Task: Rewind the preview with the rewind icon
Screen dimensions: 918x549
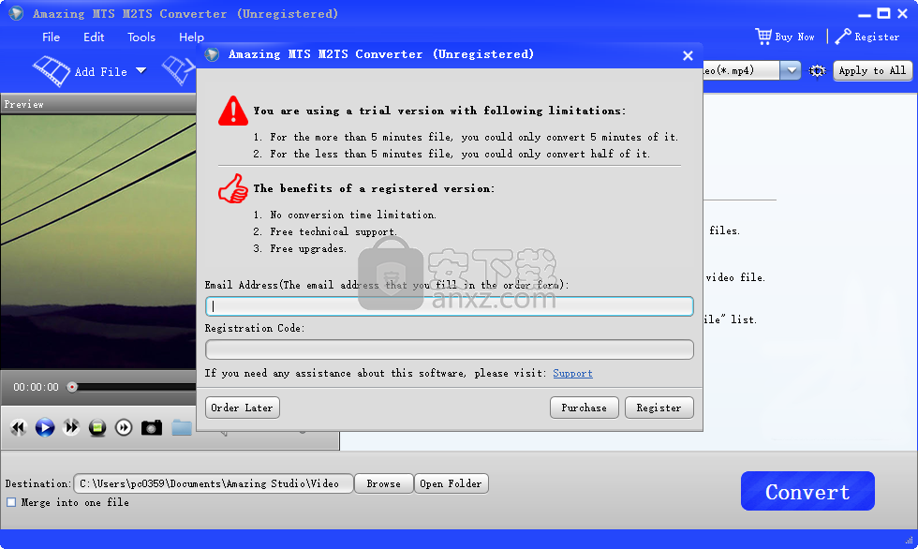Action: pos(18,427)
